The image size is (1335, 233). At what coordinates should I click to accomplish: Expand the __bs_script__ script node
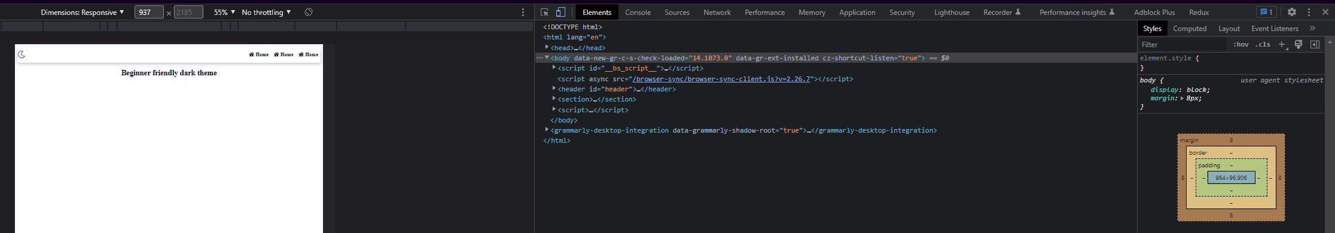pyautogui.click(x=554, y=68)
